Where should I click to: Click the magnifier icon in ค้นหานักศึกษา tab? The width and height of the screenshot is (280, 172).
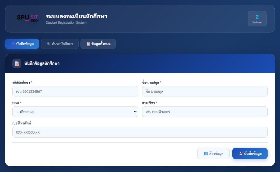(x=48, y=44)
